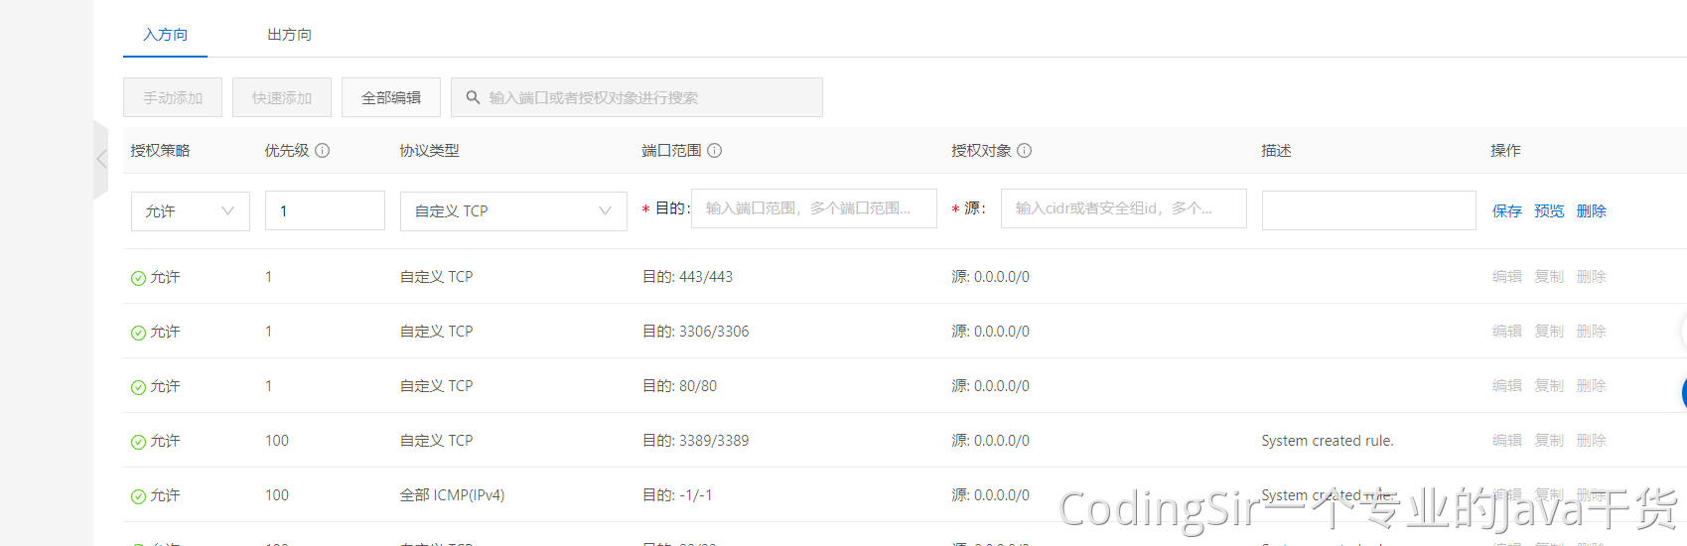Open the 自定义 TCP protocol dropdown
The width and height of the screenshot is (1687, 546).
(513, 210)
